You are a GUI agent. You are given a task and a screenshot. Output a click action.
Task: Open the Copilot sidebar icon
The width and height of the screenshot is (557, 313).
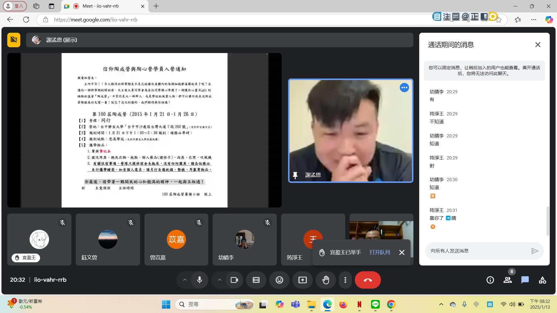tap(549, 19)
